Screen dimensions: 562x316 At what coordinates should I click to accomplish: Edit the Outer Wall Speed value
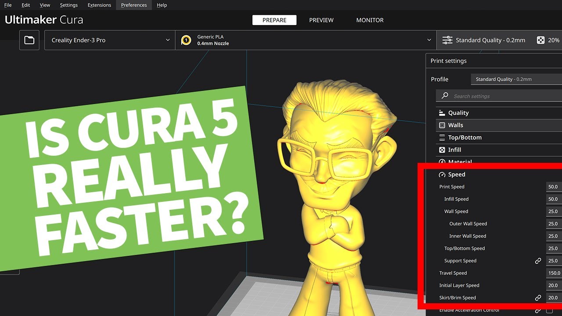click(554, 223)
